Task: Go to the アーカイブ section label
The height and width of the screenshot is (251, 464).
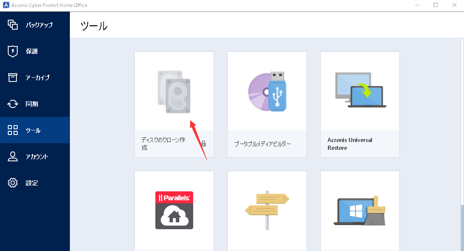Action: pos(37,78)
